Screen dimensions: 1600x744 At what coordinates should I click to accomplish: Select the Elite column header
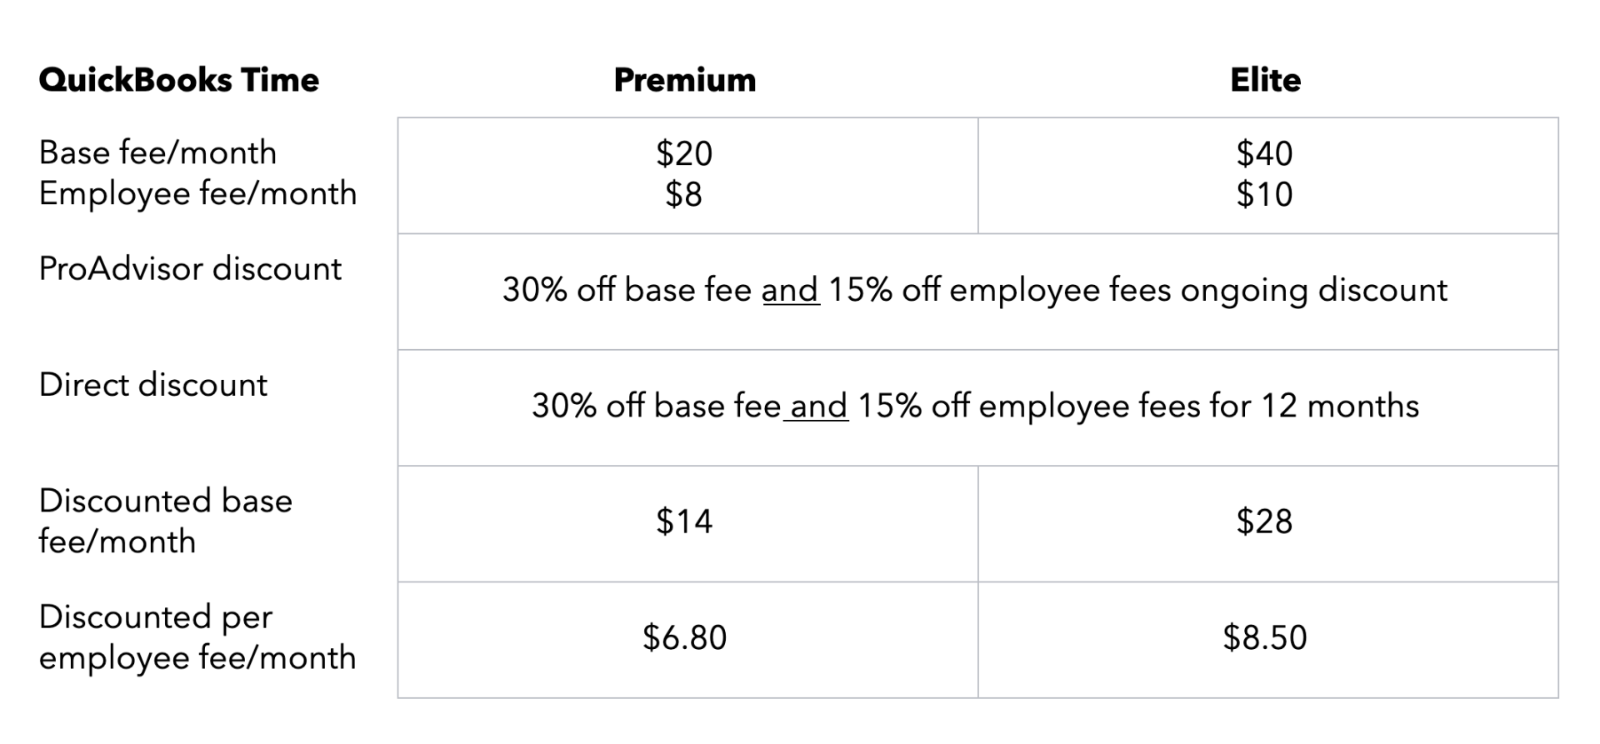pos(1265,80)
